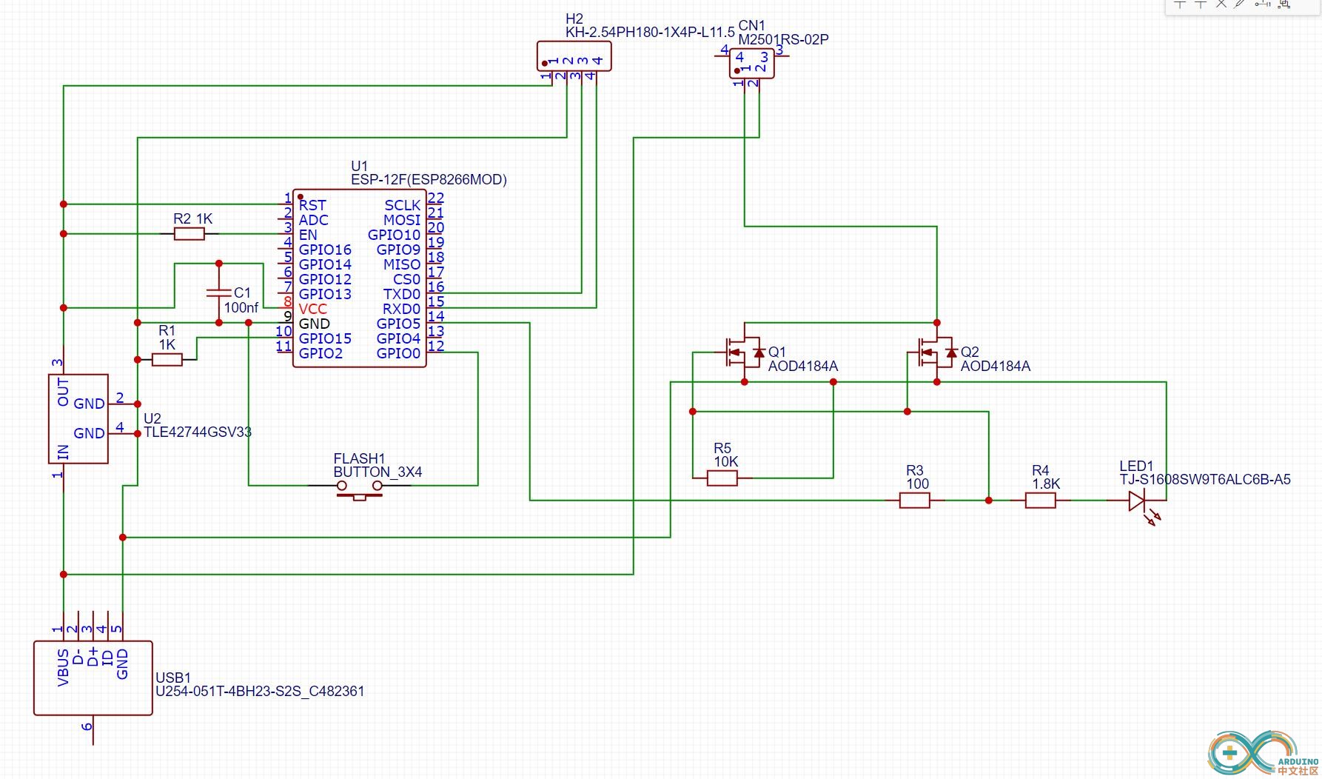The image size is (1322, 779).
Task: Click the VBUS pin label on USB1
Action: (x=63, y=668)
